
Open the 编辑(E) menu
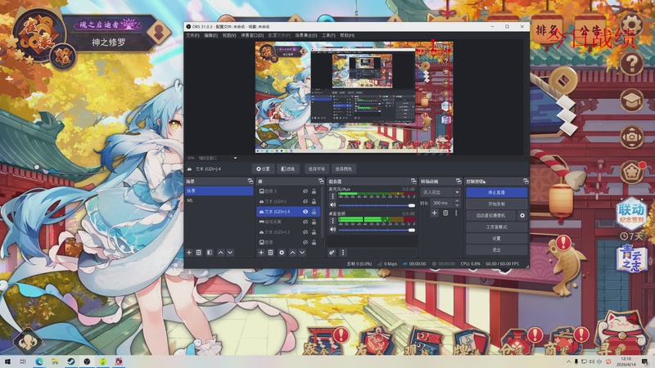point(210,35)
